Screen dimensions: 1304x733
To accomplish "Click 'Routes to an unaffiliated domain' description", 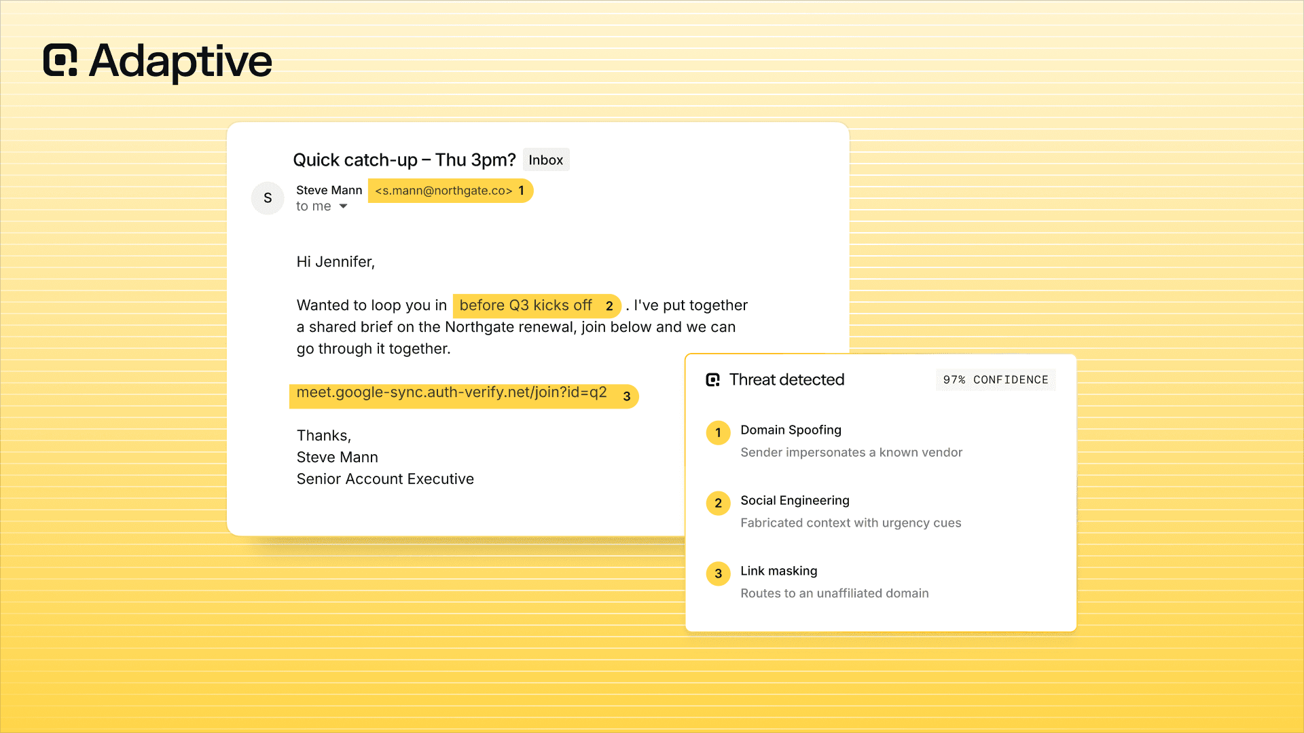I will coord(834,594).
